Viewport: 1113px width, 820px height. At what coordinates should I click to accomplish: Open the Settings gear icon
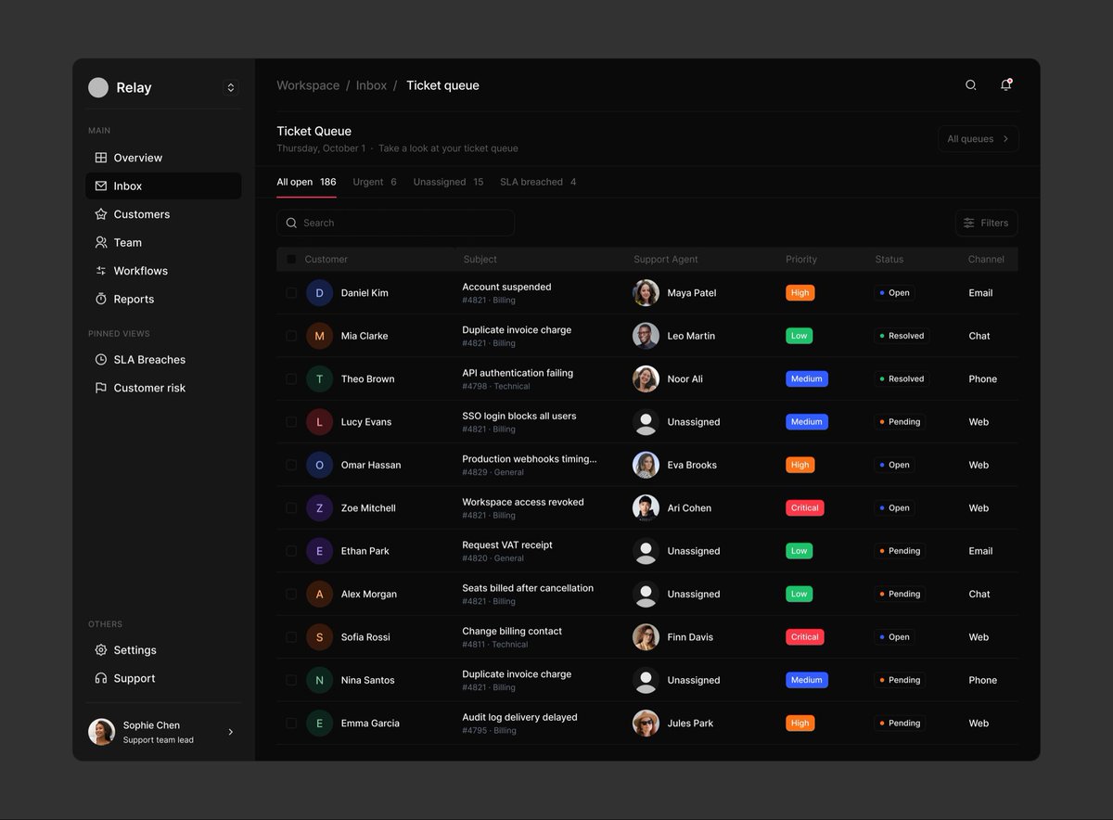pos(101,650)
